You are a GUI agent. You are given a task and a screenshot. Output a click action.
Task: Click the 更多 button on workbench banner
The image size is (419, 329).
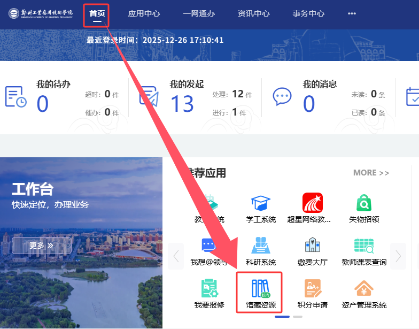coord(41,246)
